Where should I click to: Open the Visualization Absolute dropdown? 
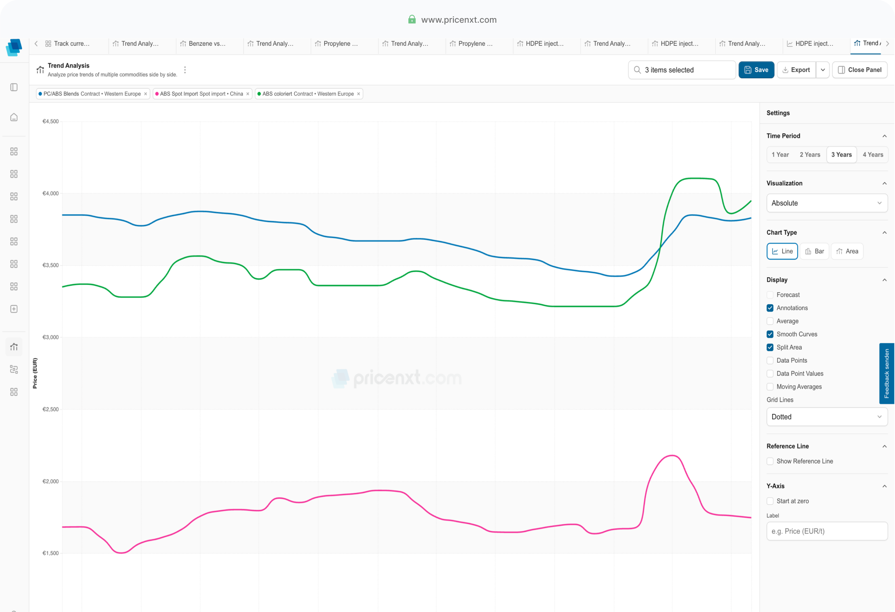(827, 203)
